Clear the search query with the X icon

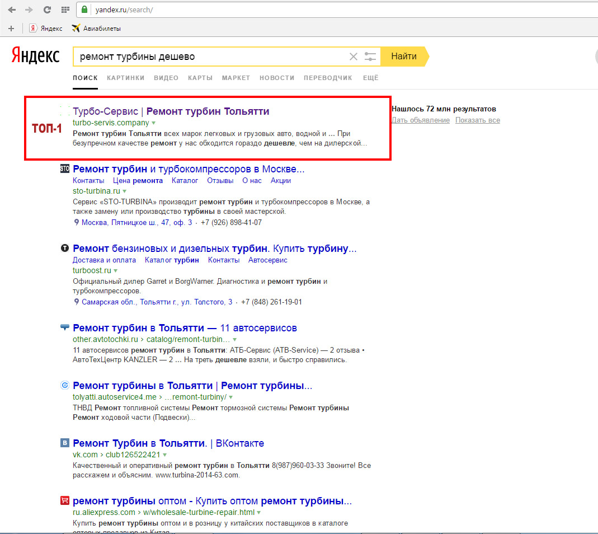(x=354, y=57)
